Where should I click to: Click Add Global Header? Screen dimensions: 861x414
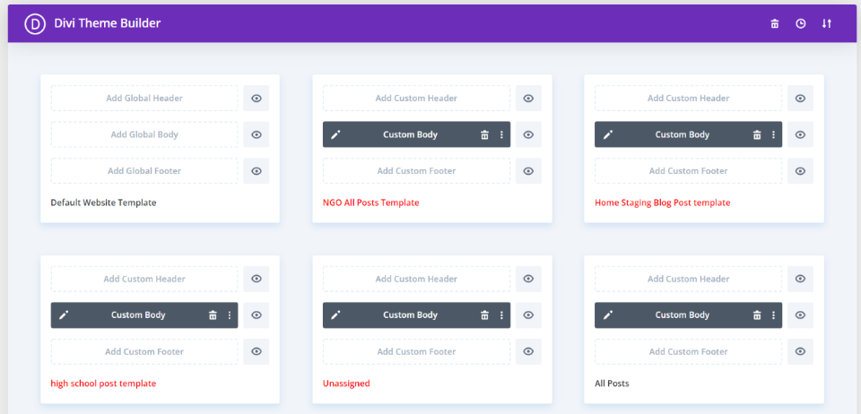(x=144, y=99)
